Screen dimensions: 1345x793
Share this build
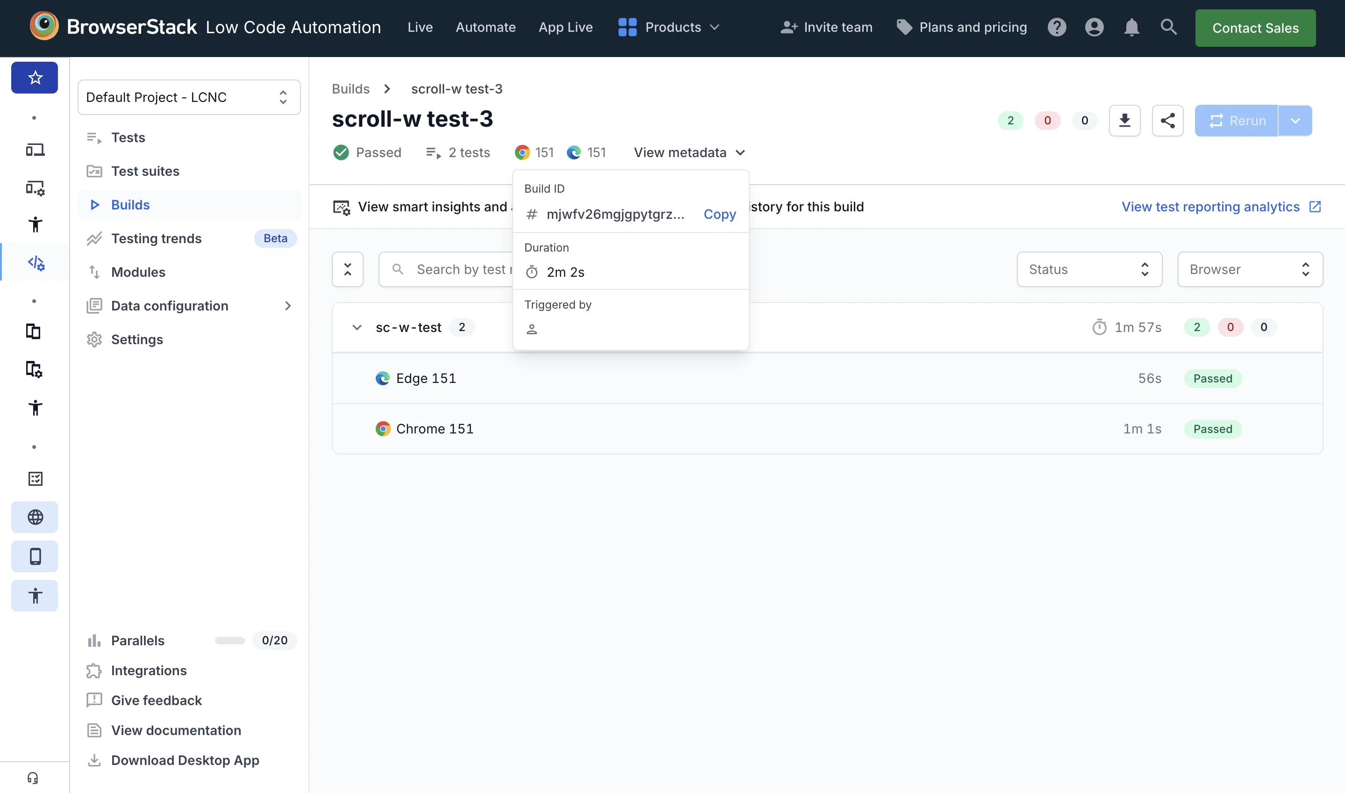(1168, 120)
